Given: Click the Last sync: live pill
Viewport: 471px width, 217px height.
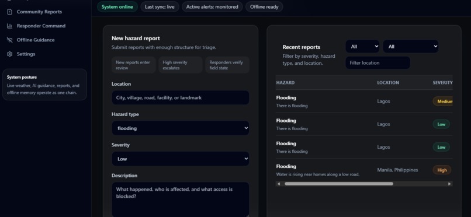Looking at the screenshot, I should [x=160, y=7].
